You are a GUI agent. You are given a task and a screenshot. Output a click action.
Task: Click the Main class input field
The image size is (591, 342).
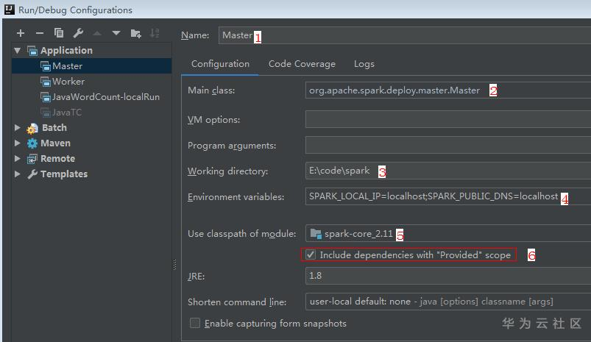(447, 90)
